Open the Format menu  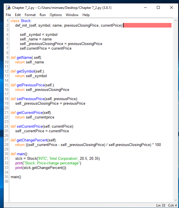pyautogui.click(x=30, y=15)
